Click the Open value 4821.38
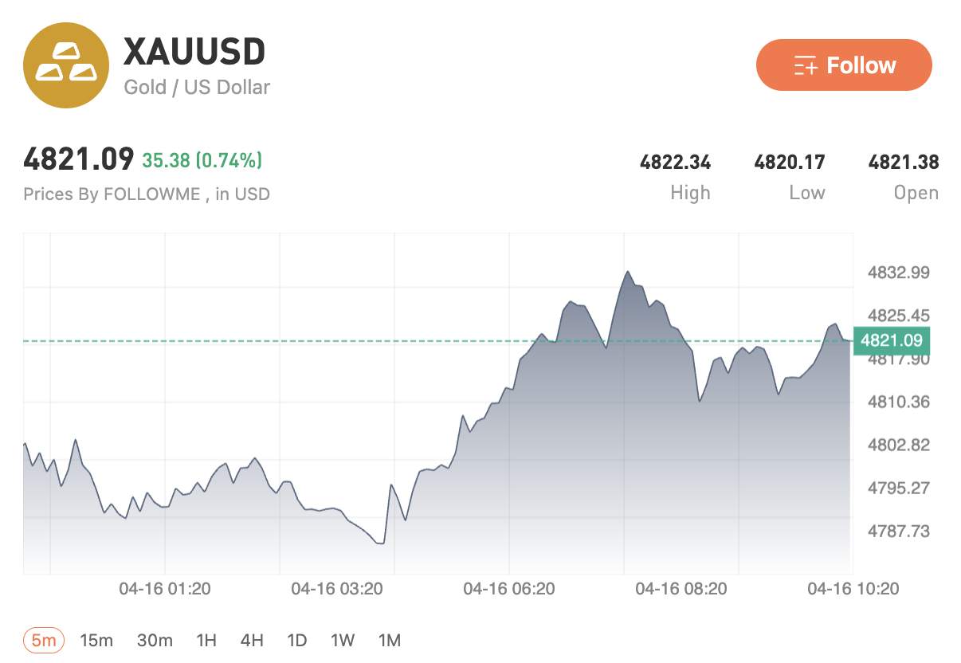This screenshot has height=663, width=961. 904,162
